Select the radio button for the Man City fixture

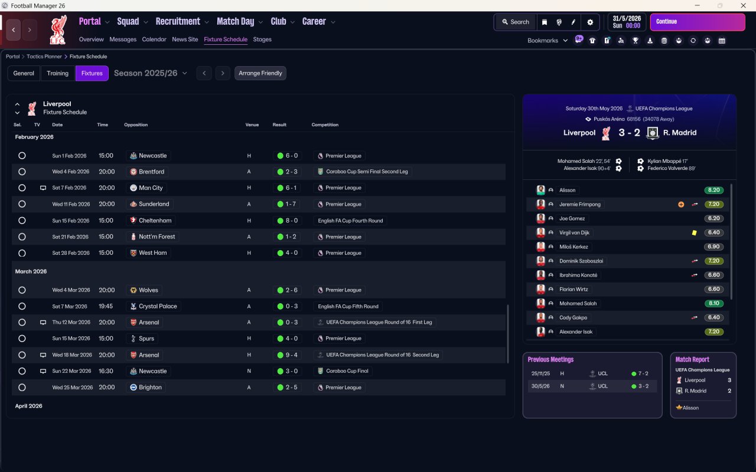22,188
